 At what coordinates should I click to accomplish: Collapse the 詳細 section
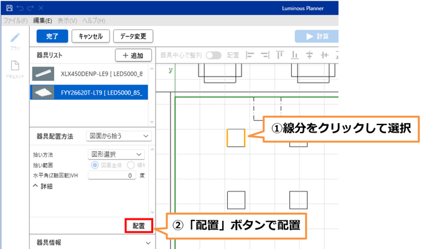pos(43,186)
